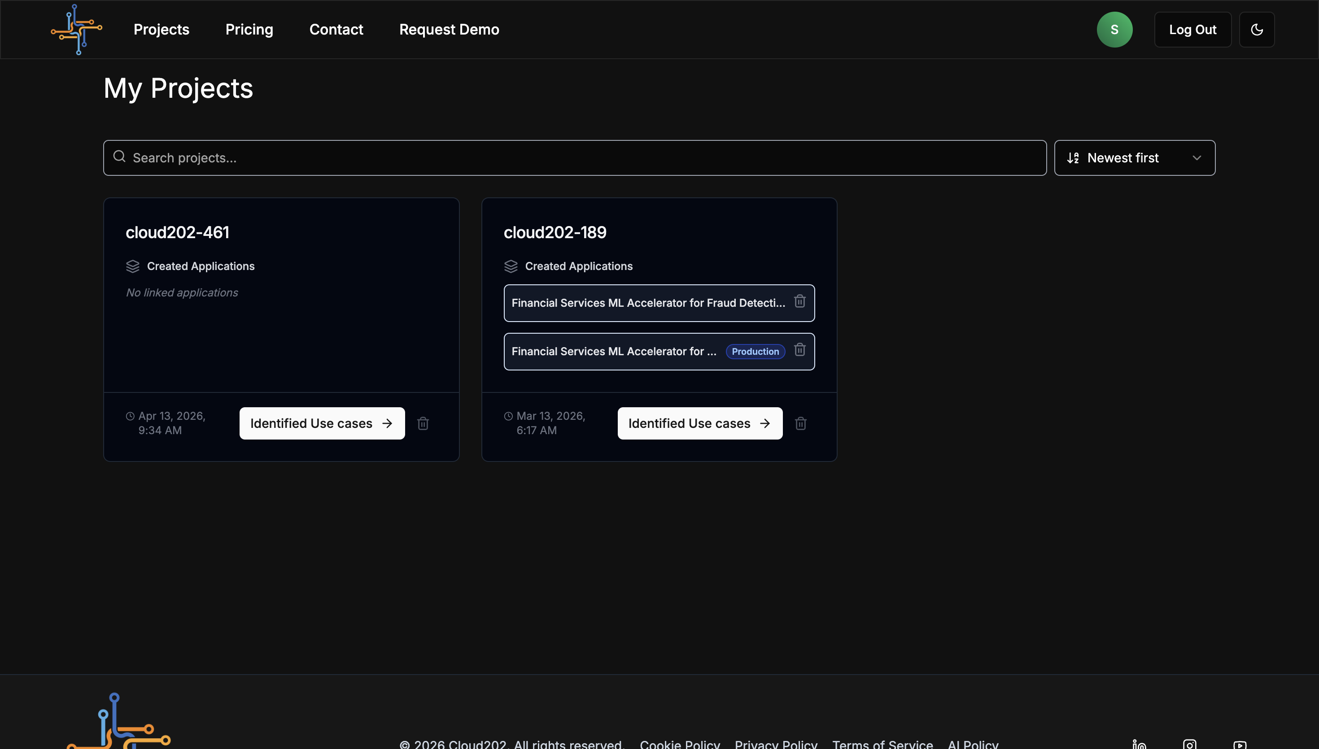Image resolution: width=1319 pixels, height=749 pixels.
Task: Open the Projects nav menu item
Action: [161, 29]
